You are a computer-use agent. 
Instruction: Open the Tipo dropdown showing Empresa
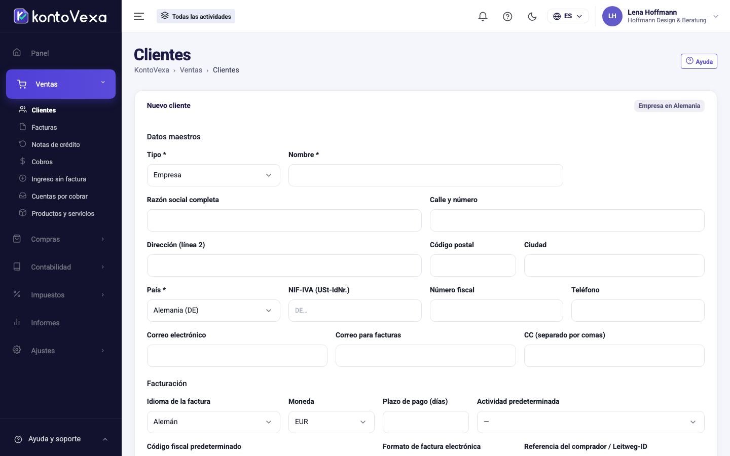coord(213,175)
